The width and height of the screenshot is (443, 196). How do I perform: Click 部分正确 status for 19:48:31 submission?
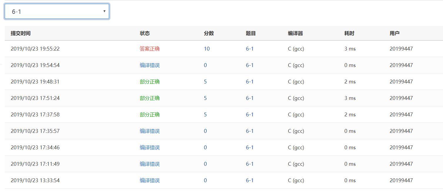pos(150,82)
